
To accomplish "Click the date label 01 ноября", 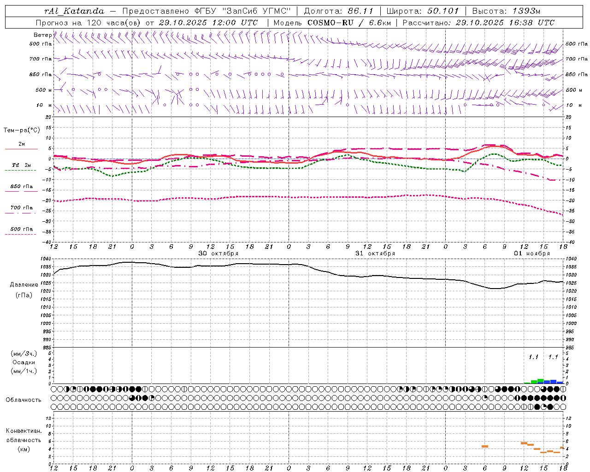I will coord(532,254).
